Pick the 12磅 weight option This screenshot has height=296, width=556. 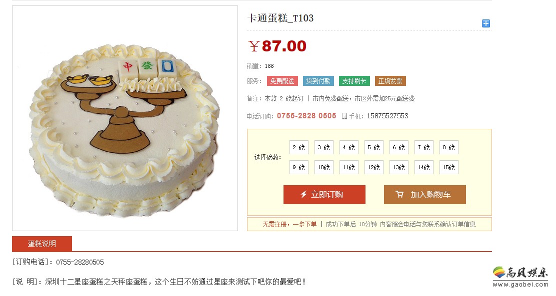tap(373, 167)
